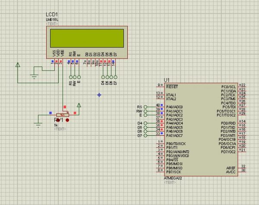Click the <TEXT> placeholder under LM016L
The image size is (259, 205).
click(x=52, y=24)
